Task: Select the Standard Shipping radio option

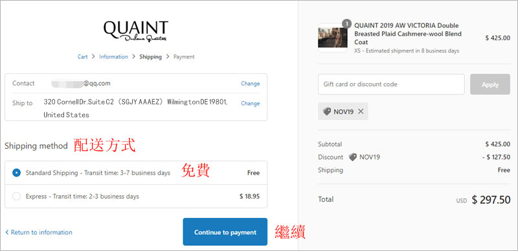Action: (17, 173)
